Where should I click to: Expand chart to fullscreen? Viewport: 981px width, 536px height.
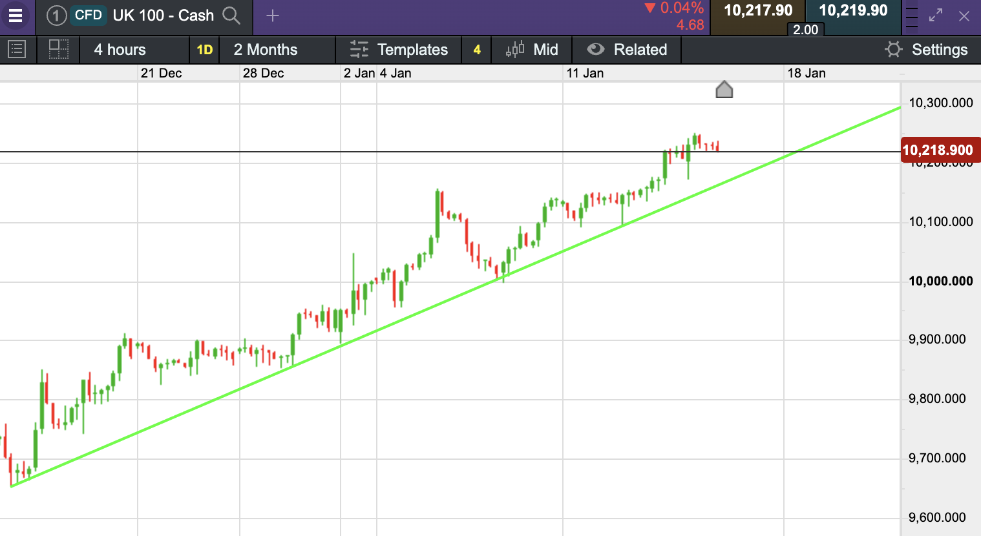(x=936, y=15)
